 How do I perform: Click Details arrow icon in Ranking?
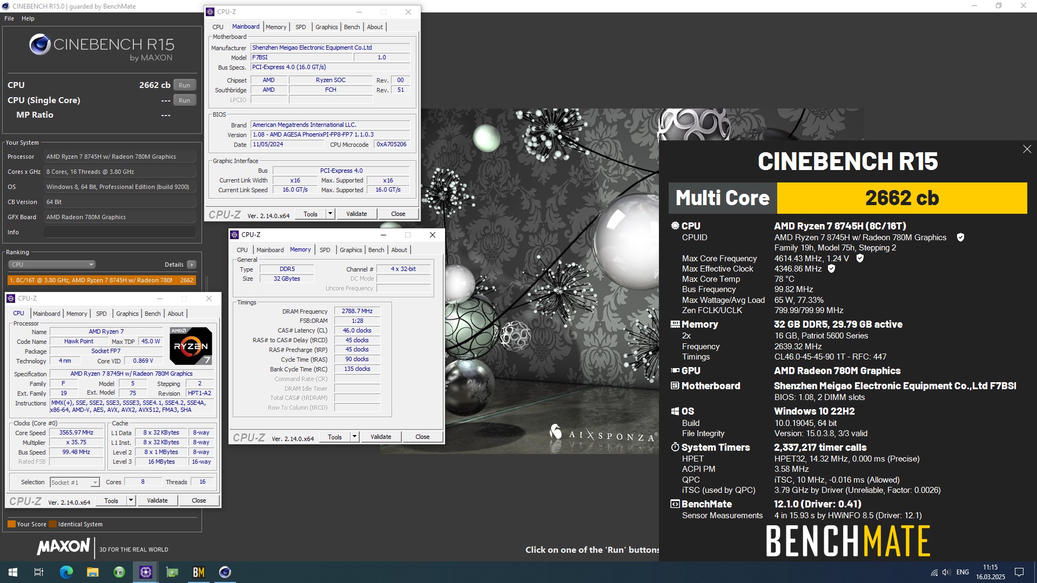[x=192, y=265]
